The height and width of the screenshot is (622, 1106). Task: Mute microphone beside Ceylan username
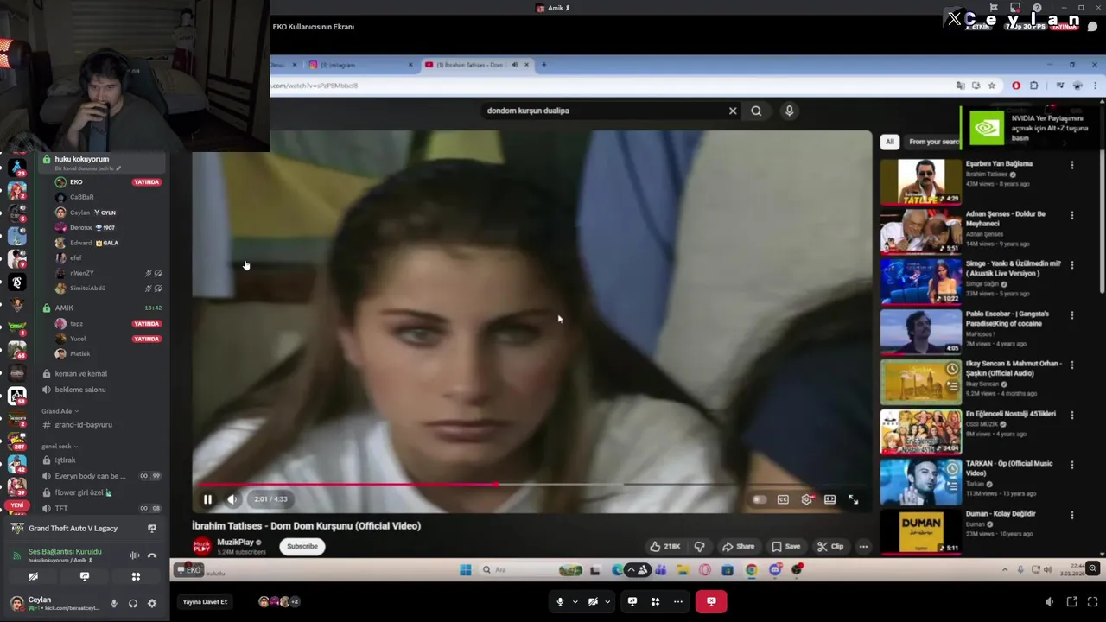pyautogui.click(x=113, y=603)
